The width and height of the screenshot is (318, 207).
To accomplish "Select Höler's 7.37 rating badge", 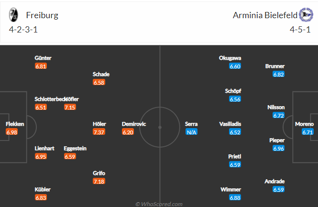I will (x=99, y=132).
